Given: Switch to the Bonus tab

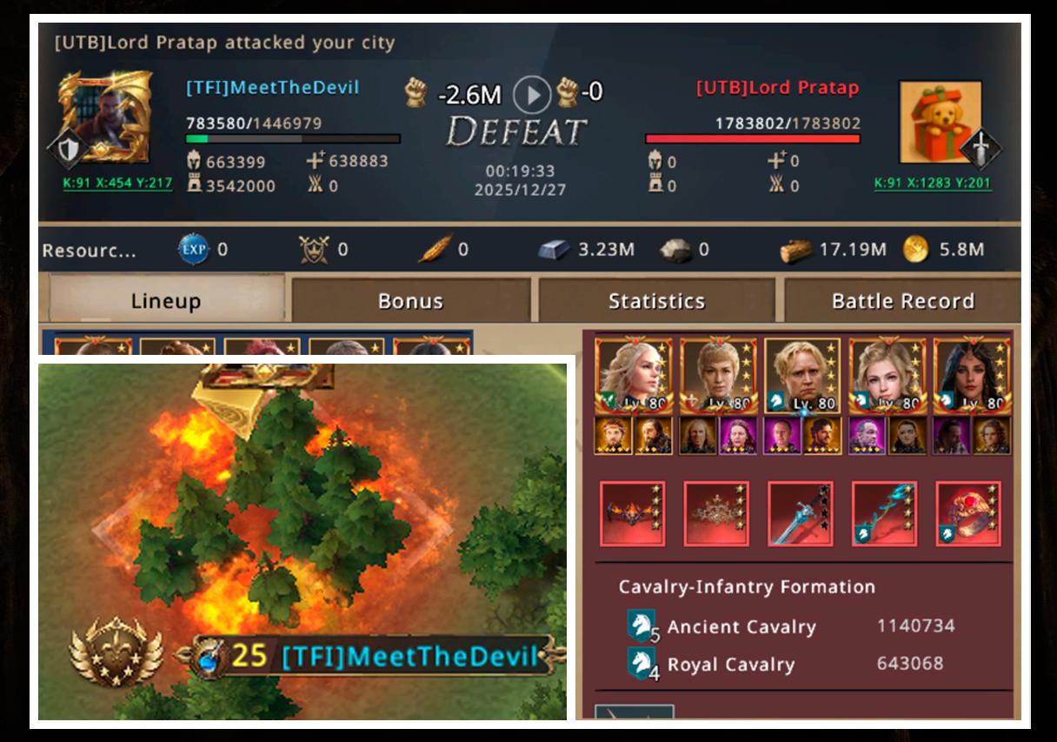Looking at the screenshot, I should [x=410, y=301].
